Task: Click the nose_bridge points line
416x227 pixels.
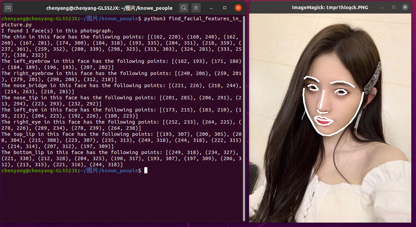Action: tap(101, 85)
